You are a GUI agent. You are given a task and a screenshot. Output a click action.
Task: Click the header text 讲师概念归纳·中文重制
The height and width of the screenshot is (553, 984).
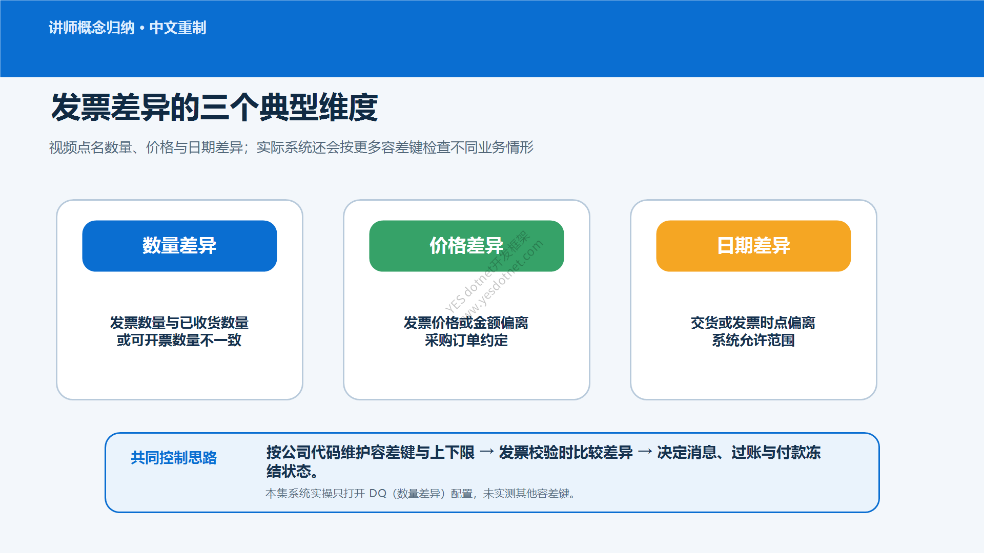pos(128,28)
